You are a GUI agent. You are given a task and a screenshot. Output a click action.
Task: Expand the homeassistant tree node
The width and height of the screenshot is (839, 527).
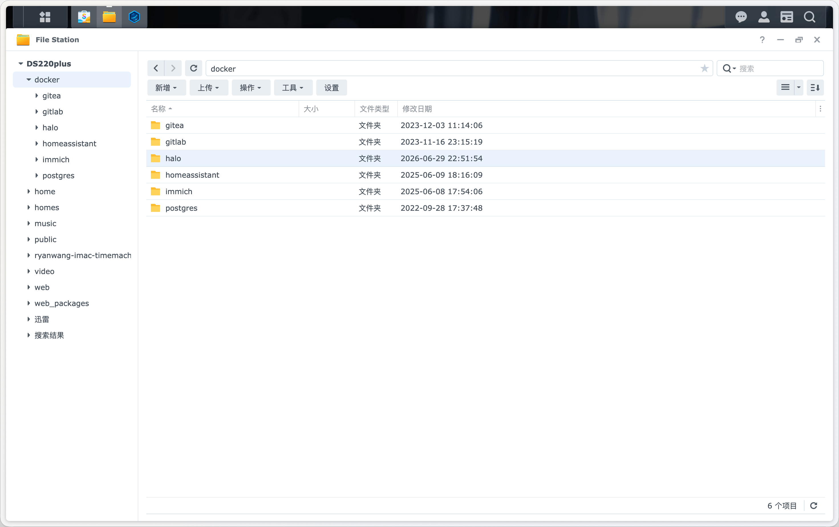point(37,143)
